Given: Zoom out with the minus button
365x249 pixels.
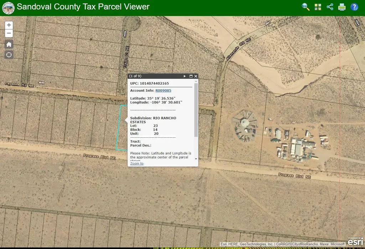Looking at the screenshot, I should [x=9, y=34].
